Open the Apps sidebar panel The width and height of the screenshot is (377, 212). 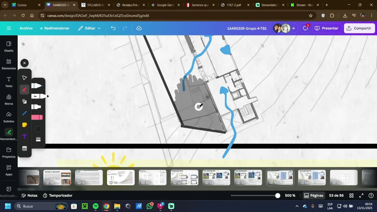(x=9, y=170)
